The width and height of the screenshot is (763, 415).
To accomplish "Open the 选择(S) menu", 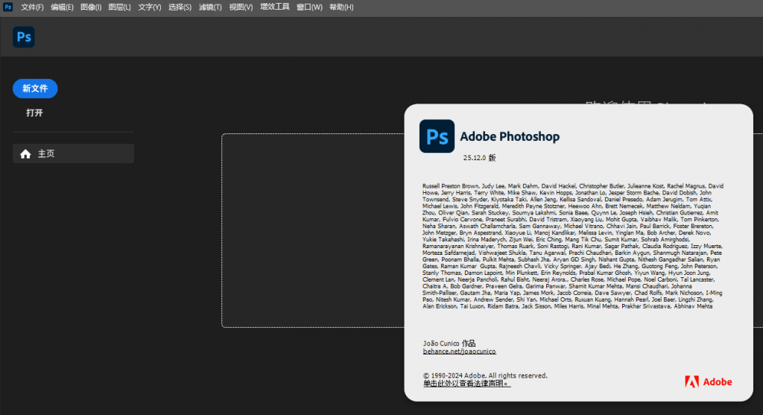I will pyautogui.click(x=180, y=7).
